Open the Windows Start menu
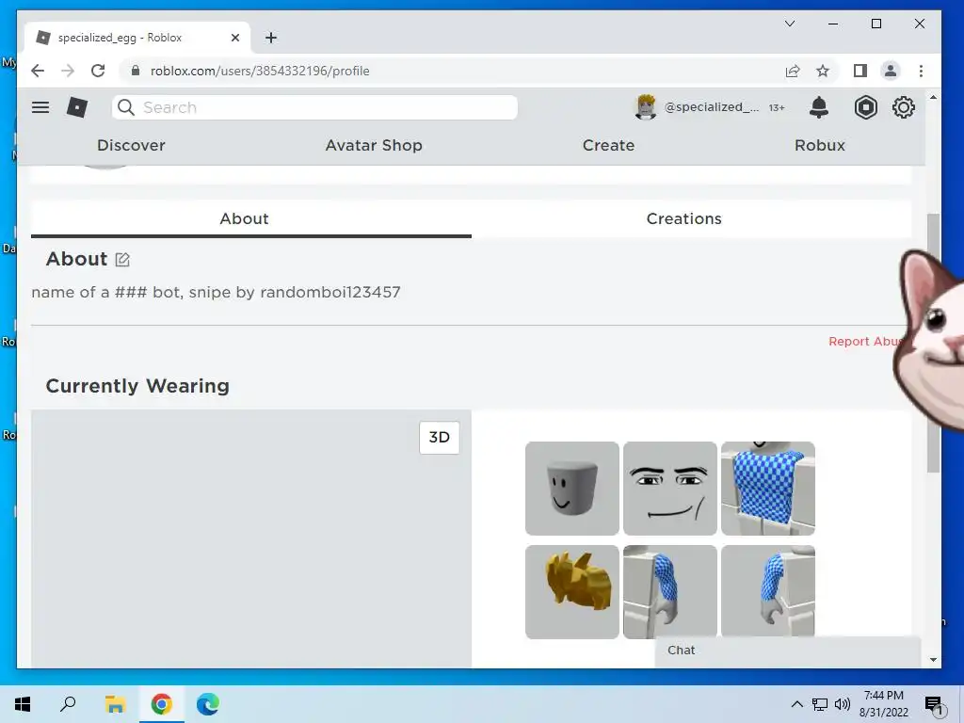Viewport: 964px width, 723px height. (23, 704)
